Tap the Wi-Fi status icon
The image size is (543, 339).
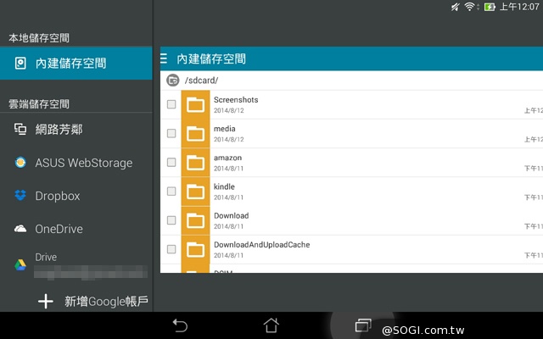(469, 7)
